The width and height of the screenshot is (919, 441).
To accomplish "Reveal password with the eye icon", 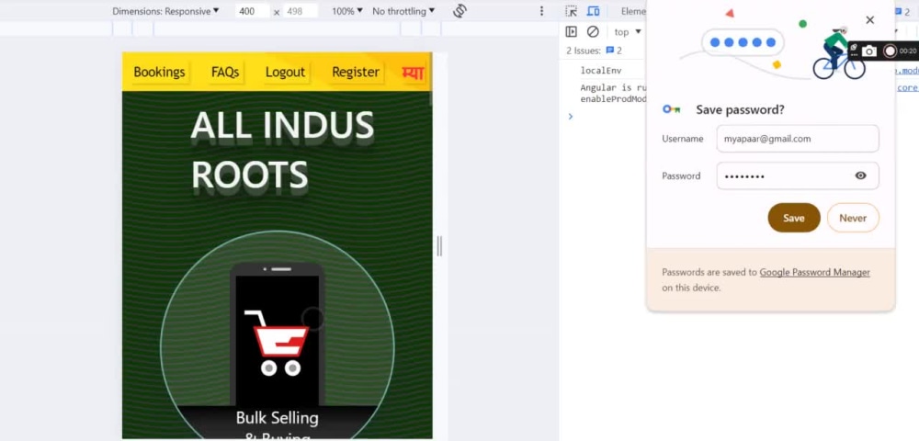I will tap(860, 175).
